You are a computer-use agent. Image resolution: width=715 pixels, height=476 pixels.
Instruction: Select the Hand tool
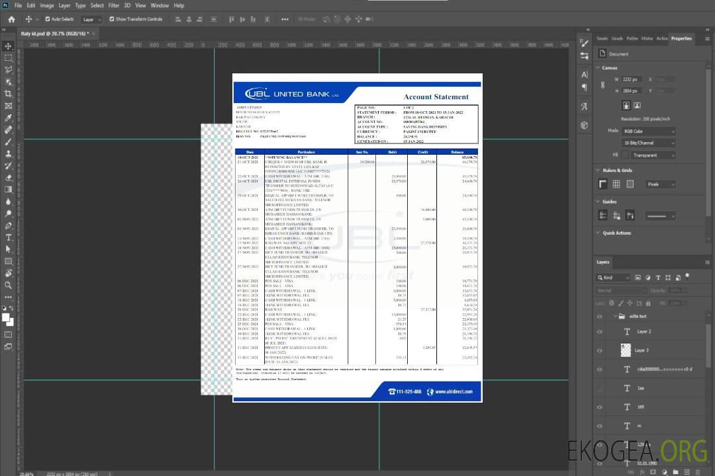[x=8, y=273]
